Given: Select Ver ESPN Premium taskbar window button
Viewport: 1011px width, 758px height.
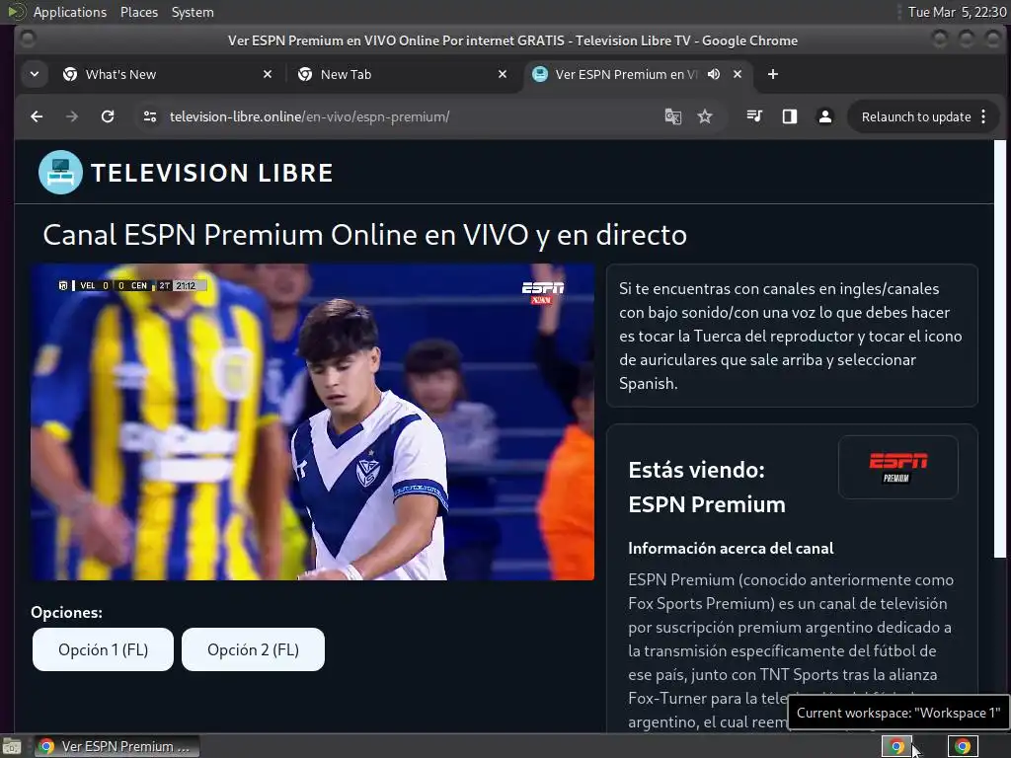Looking at the screenshot, I should coord(117,746).
